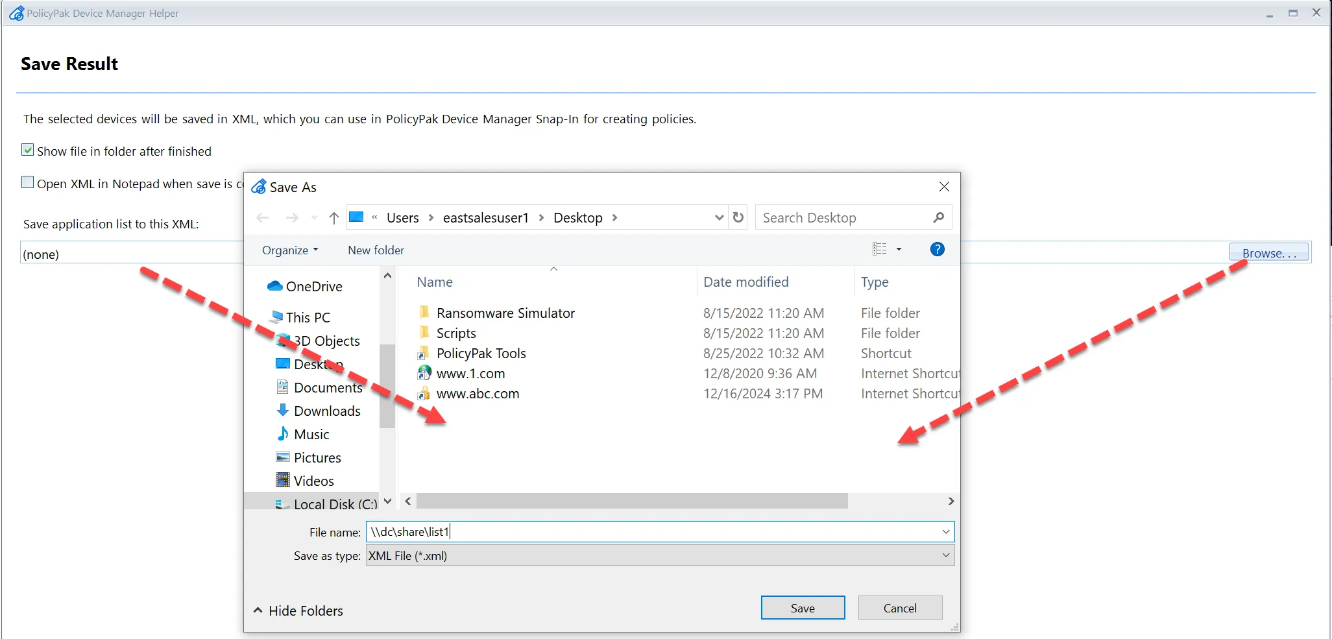Viewport: 1332px width, 639px height.
Task: Select the www.abc.com file name
Action: coord(478,393)
